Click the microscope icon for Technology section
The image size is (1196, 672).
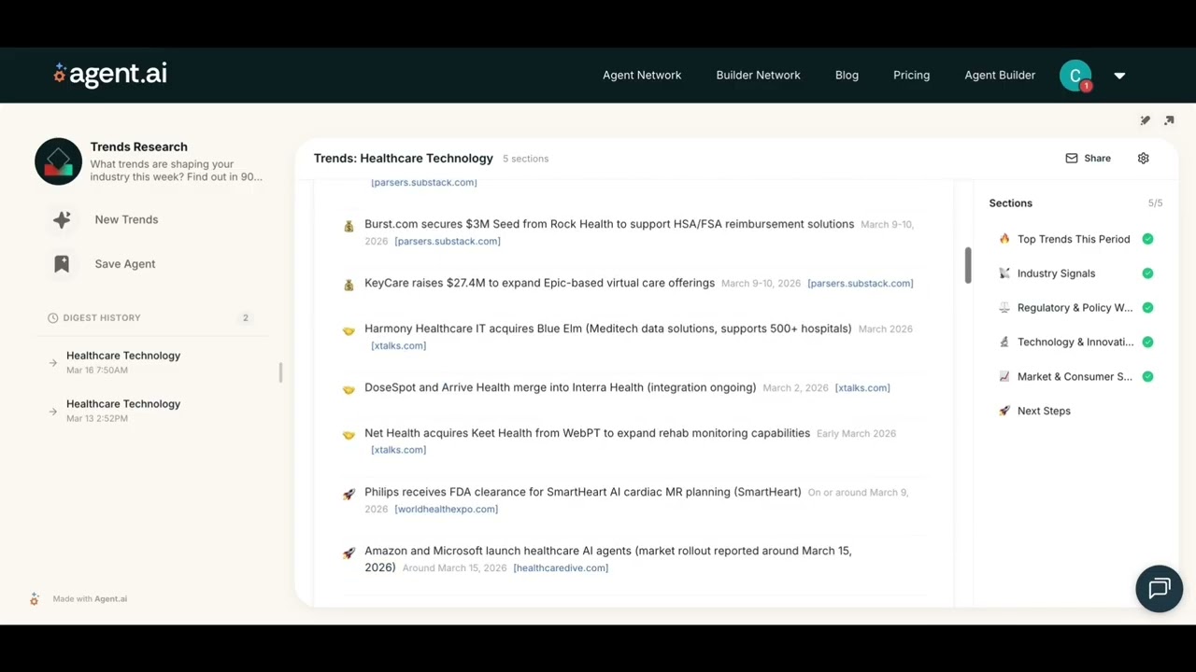(x=1004, y=343)
